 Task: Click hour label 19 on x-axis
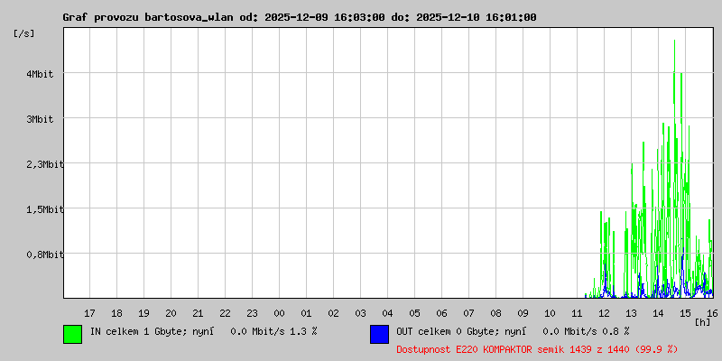pos(144,313)
